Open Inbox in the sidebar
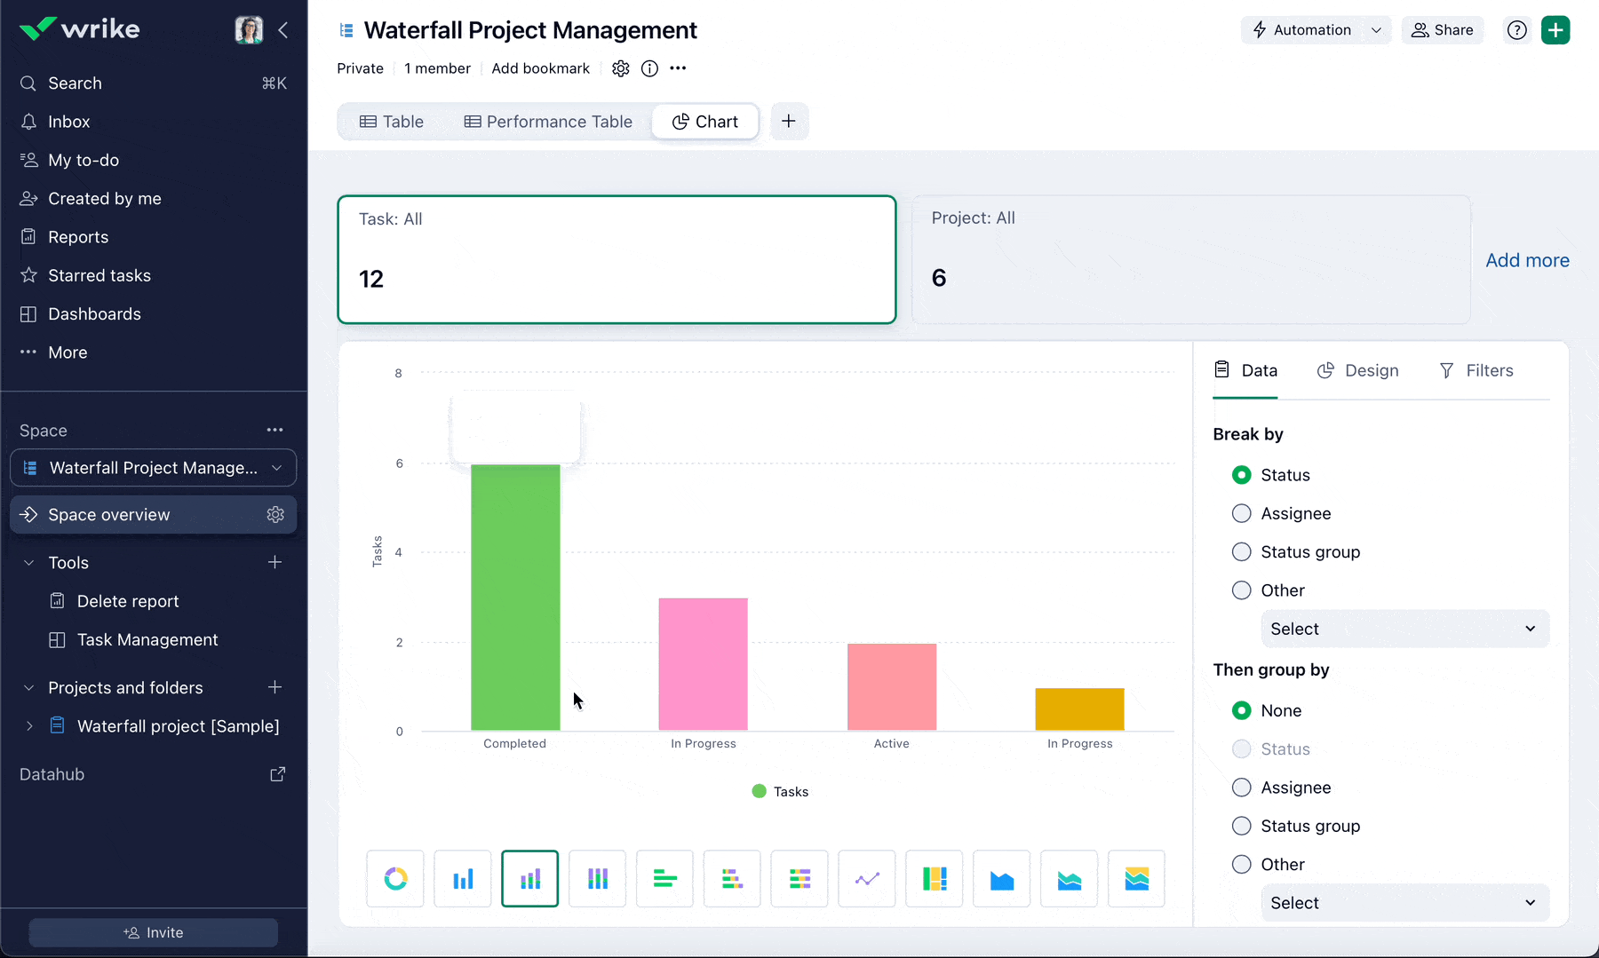The width and height of the screenshot is (1599, 958). pyautogui.click(x=154, y=122)
